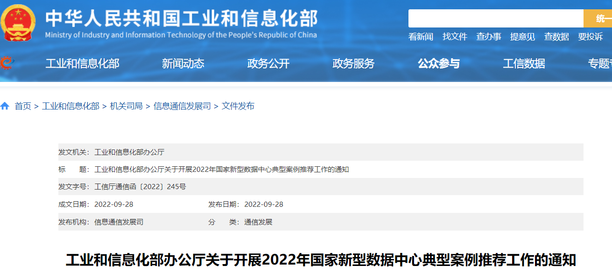Image resolution: width=612 pixels, height=279 pixels.
Task: Open the 要投诉 link
Action: pyautogui.click(x=591, y=37)
